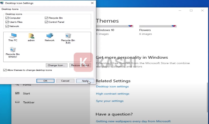Select the Recycle Bin (full) icon
This screenshot has height=124, width=209.
coord(68,38)
